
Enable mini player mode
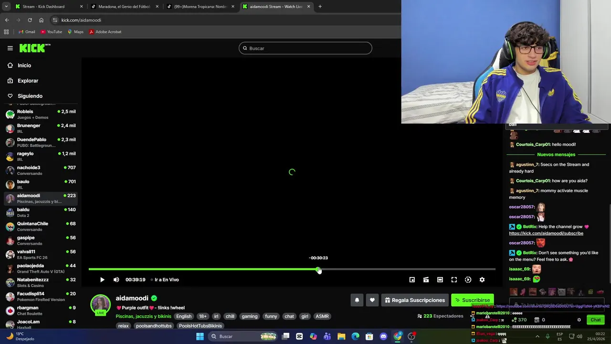[412, 279]
